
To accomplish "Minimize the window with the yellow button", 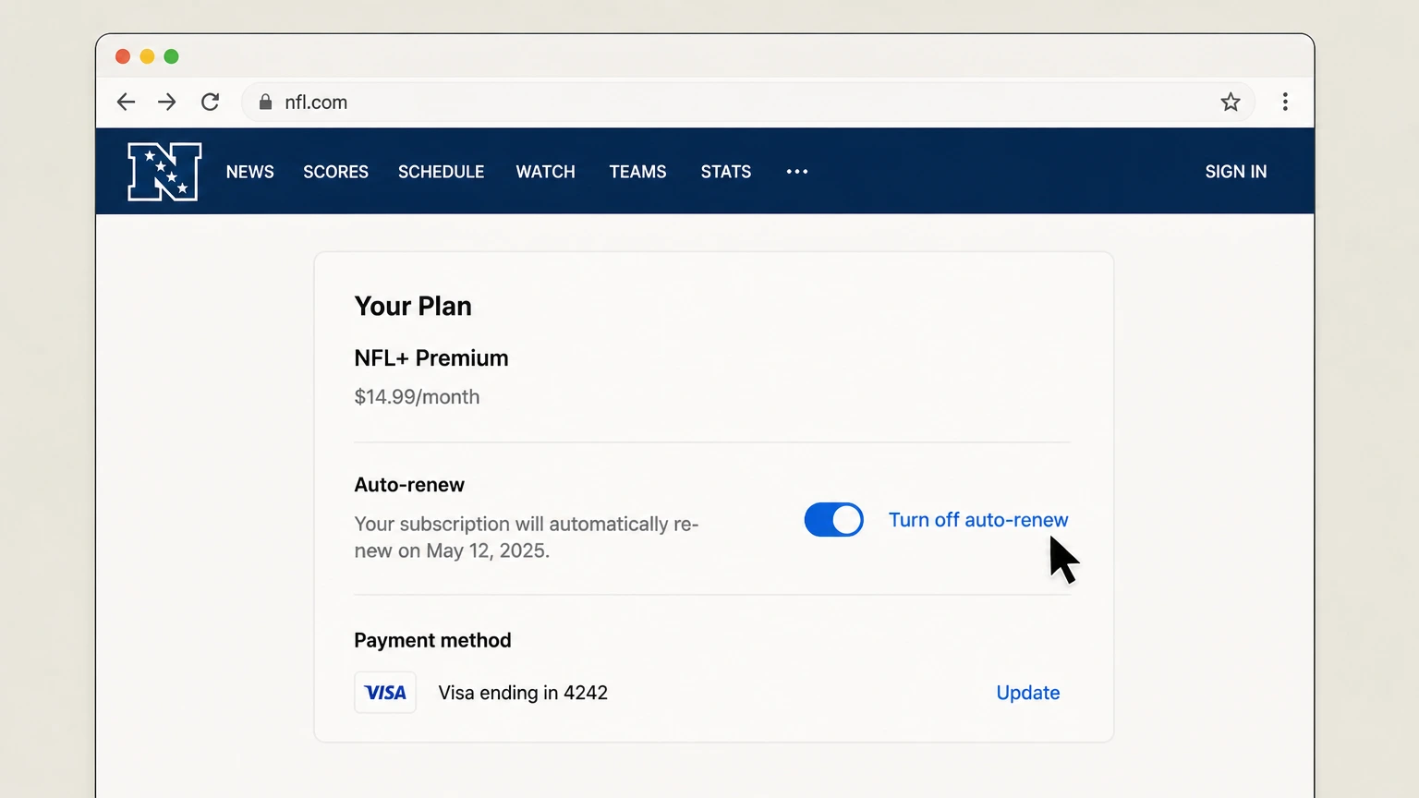I will (x=147, y=56).
